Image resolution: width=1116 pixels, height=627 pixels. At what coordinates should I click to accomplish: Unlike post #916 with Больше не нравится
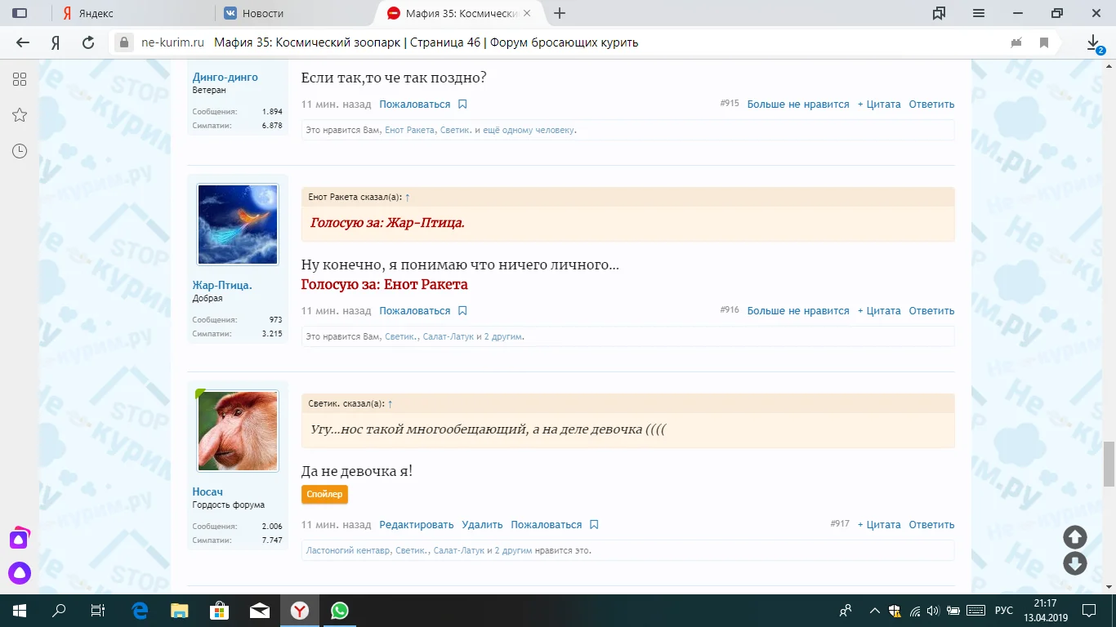798,311
